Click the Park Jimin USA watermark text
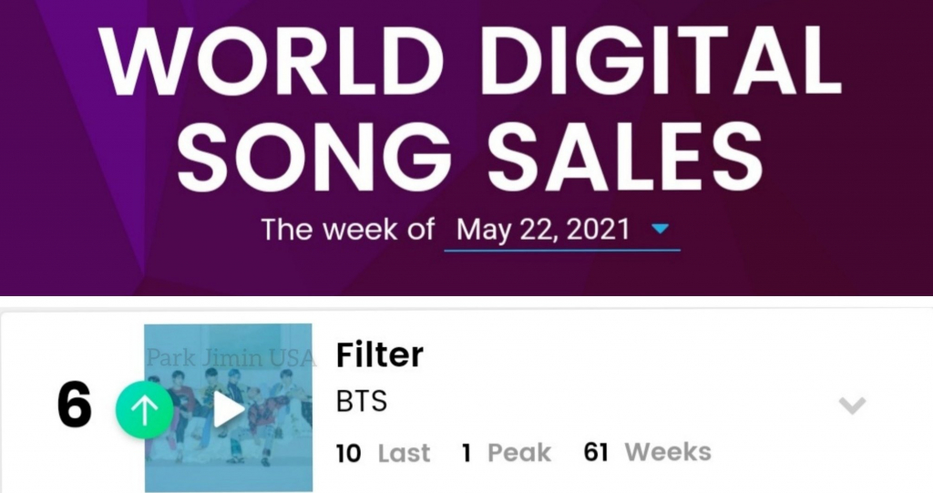 coord(231,358)
